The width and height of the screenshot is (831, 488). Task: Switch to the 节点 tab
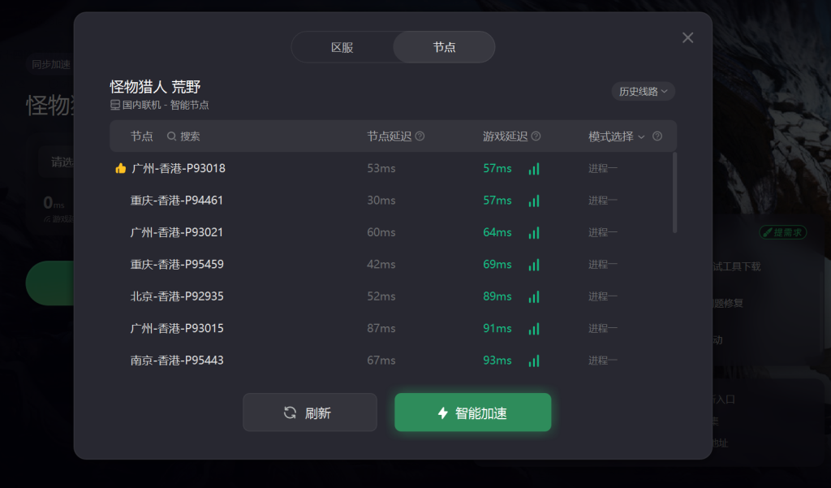click(444, 47)
